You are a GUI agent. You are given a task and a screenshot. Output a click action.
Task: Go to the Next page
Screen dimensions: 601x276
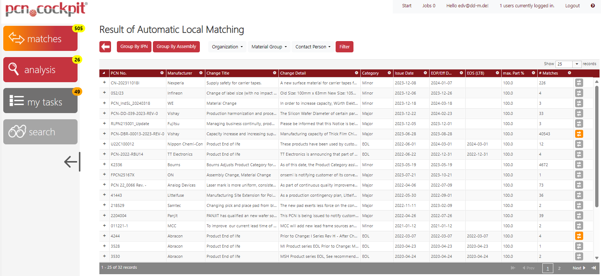click(579, 268)
